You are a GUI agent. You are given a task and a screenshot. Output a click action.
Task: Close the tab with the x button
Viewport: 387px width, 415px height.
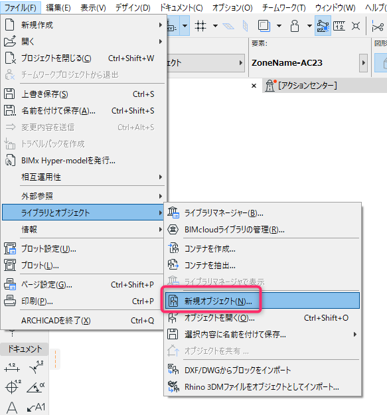(254, 86)
